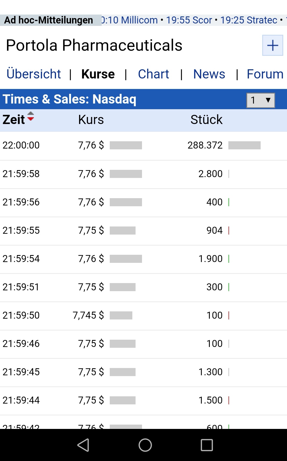Click the Ad hoc-Mitteilungen label
Viewport: 287px width, 461px height.
click(49, 20)
